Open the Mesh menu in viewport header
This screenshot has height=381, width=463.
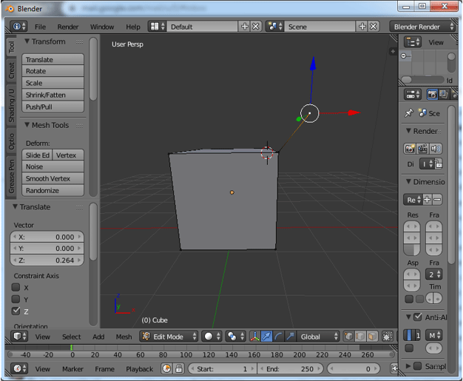[x=124, y=337]
